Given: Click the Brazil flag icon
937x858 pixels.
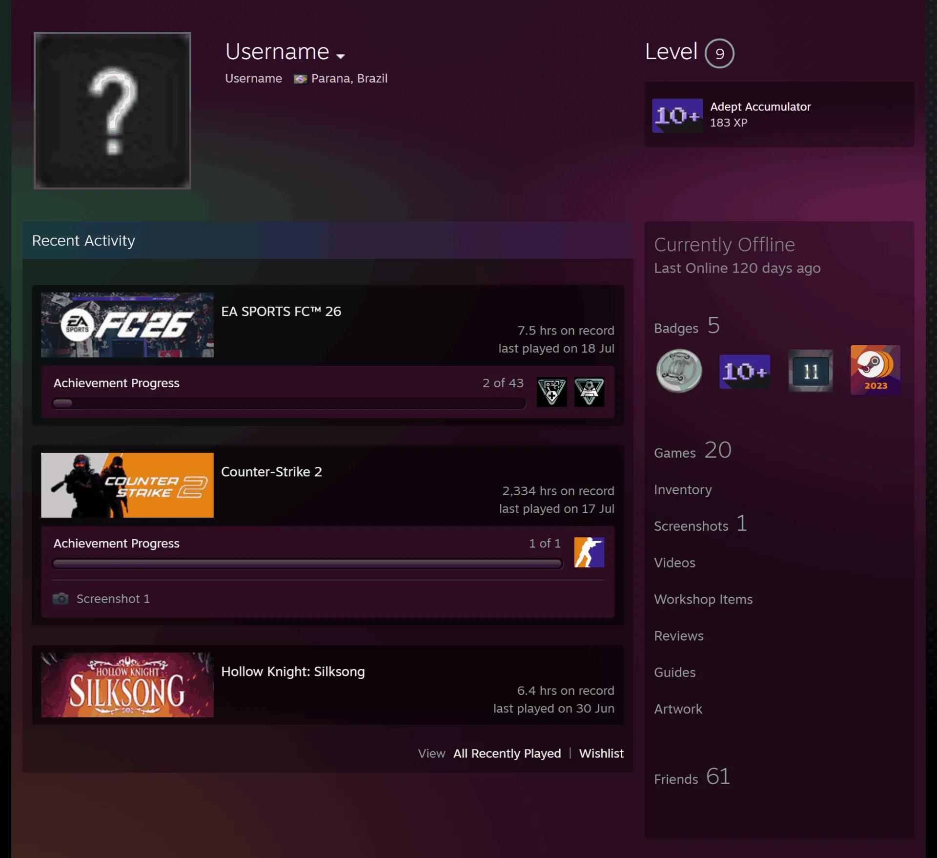Looking at the screenshot, I should coord(300,79).
